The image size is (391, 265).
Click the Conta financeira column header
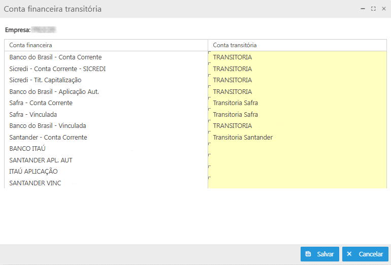106,45
